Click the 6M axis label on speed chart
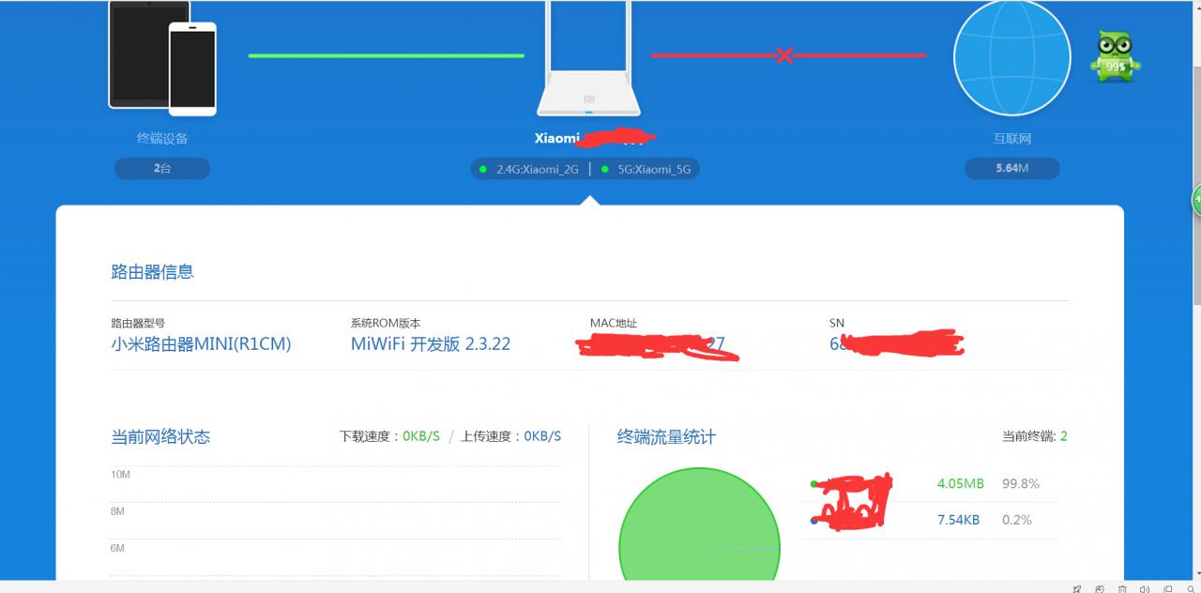 coord(117,548)
